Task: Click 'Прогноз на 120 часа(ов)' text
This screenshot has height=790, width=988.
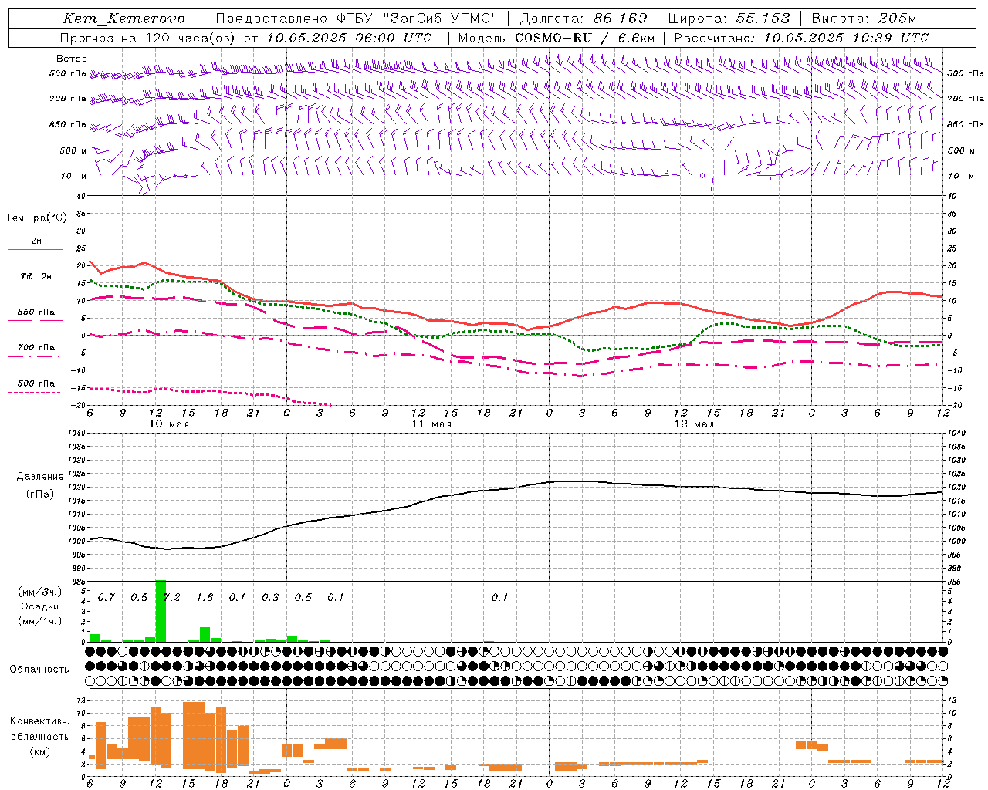Action: point(148,37)
